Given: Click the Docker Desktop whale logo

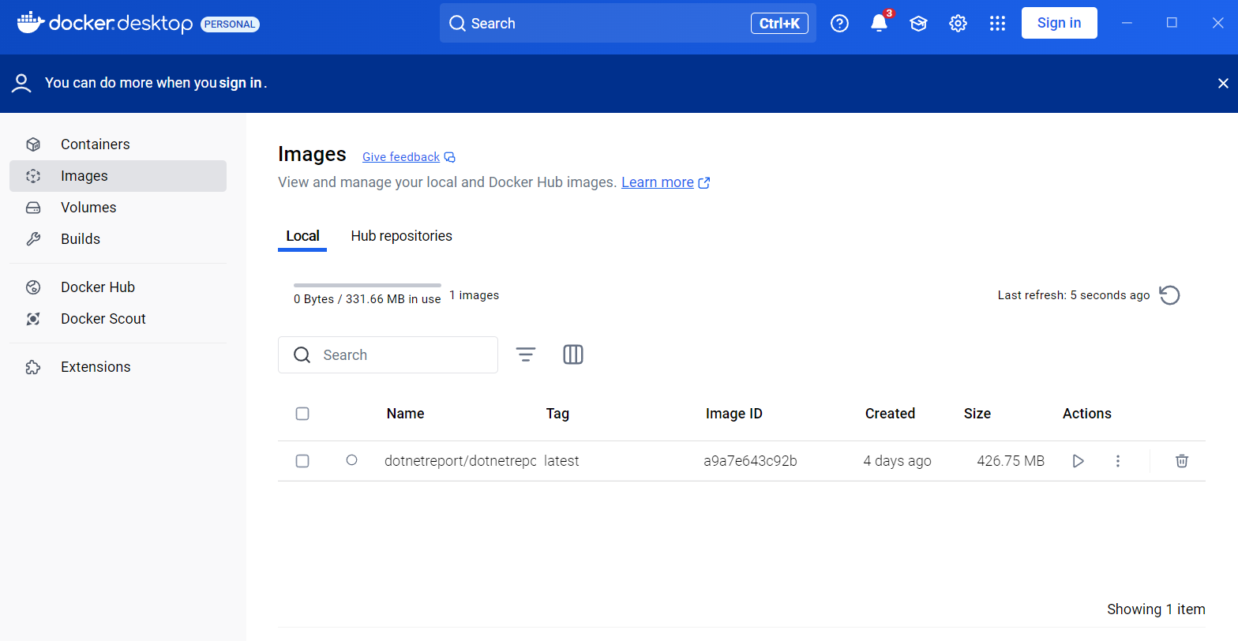Looking at the screenshot, I should [30, 23].
